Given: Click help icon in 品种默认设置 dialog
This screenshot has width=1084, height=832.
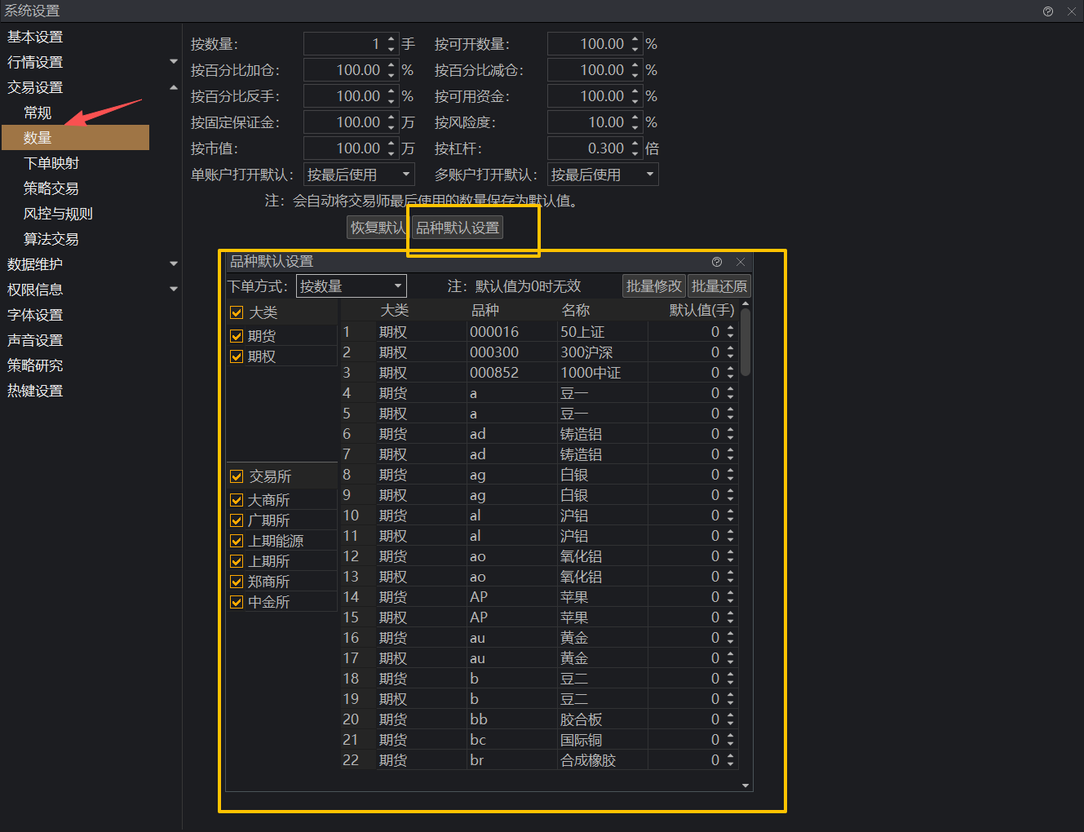Looking at the screenshot, I should [717, 262].
